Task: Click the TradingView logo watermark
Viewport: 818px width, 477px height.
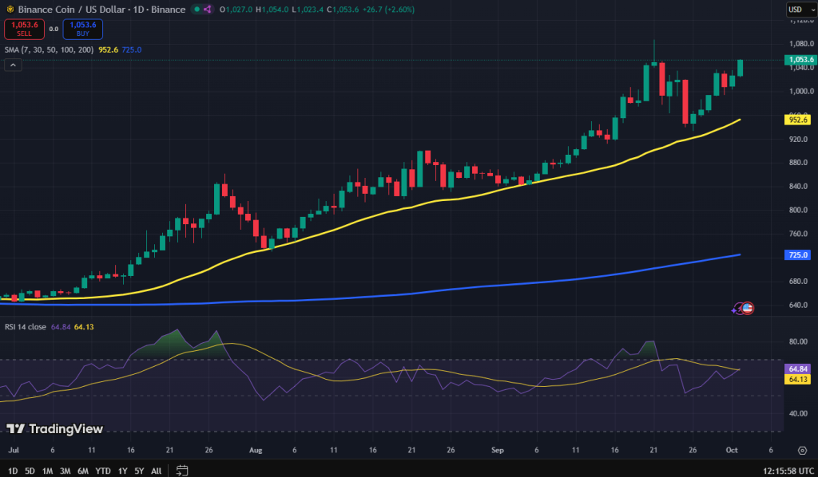Action: coord(54,429)
